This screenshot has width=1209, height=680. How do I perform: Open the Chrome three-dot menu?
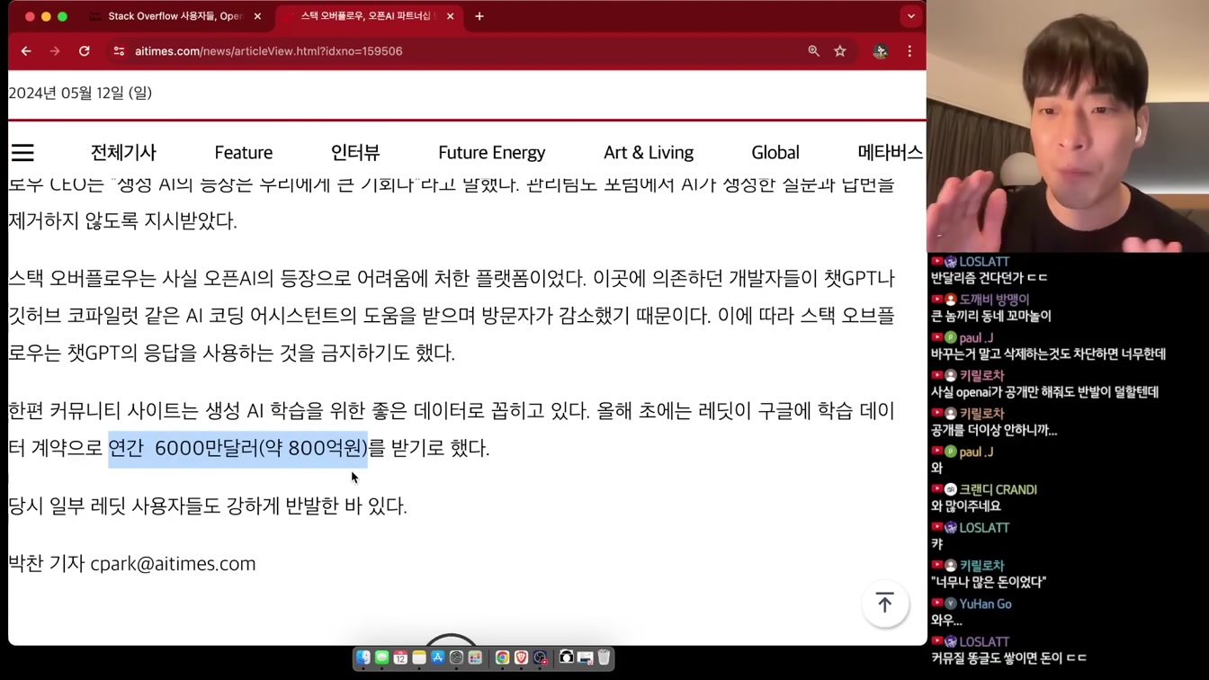click(x=909, y=51)
